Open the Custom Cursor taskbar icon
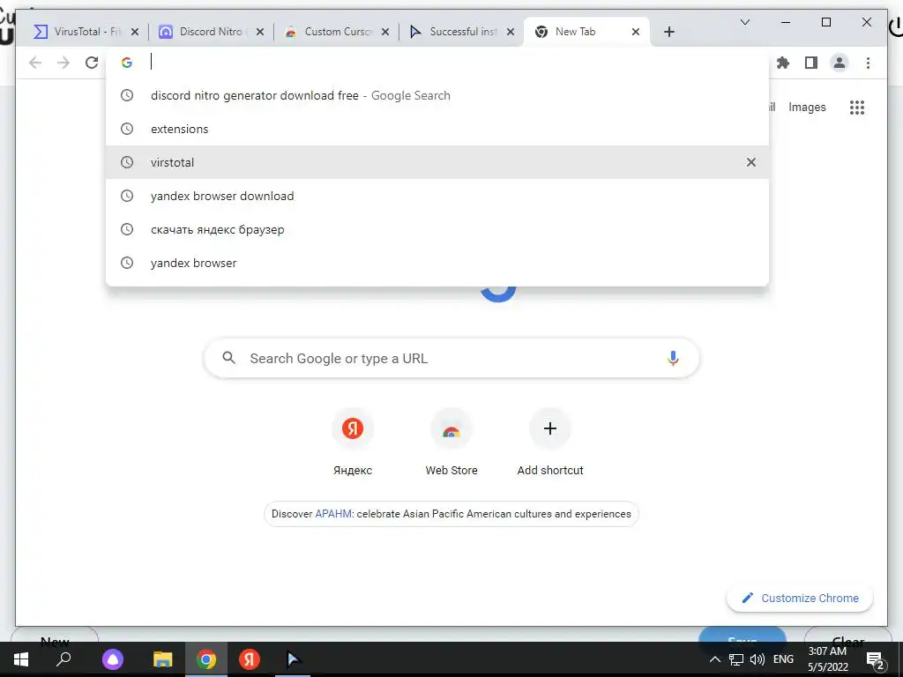Viewport: 903px width, 677px height. pos(293,659)
